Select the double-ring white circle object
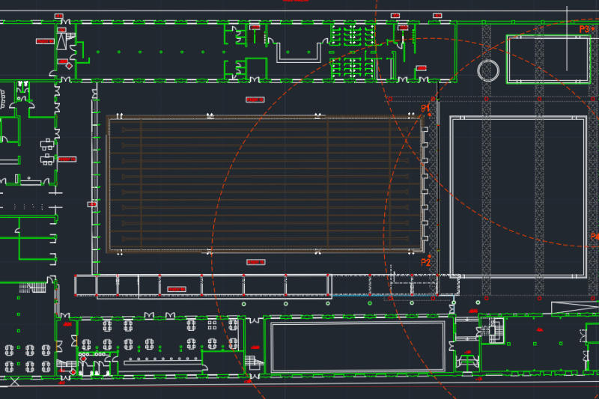599x399 pixels. 488,70
